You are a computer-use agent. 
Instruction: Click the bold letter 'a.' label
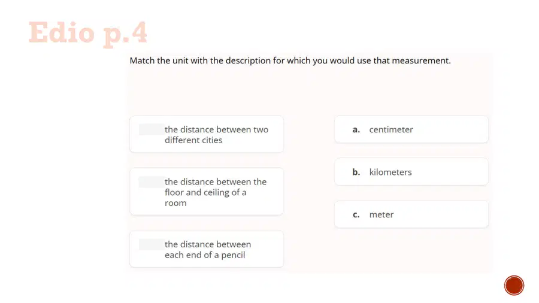click(356, 130)
